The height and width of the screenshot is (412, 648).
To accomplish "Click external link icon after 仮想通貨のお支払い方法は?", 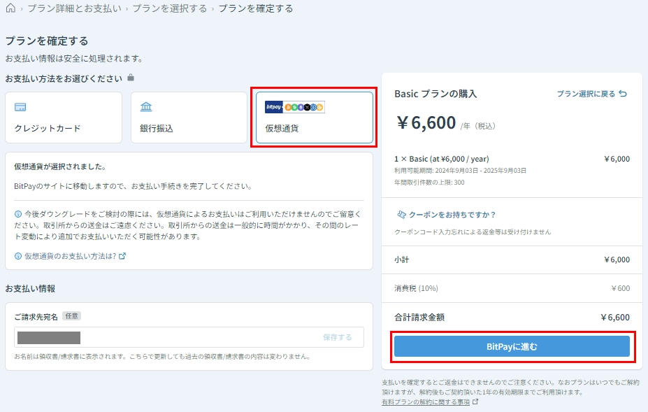I will click(122, 256).
